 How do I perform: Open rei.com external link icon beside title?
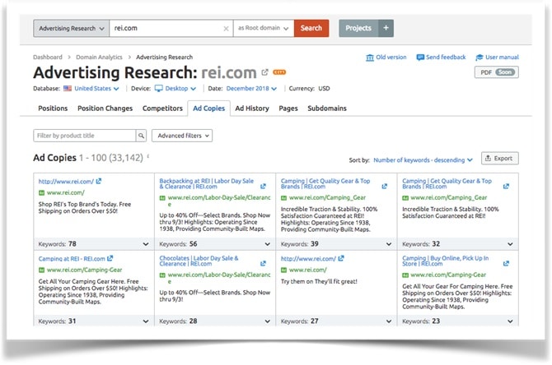[x=264, y=72]
